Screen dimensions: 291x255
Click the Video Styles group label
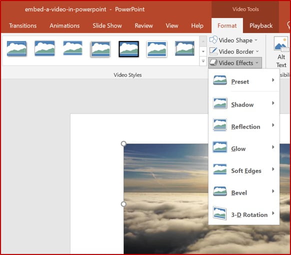(127, 75)
